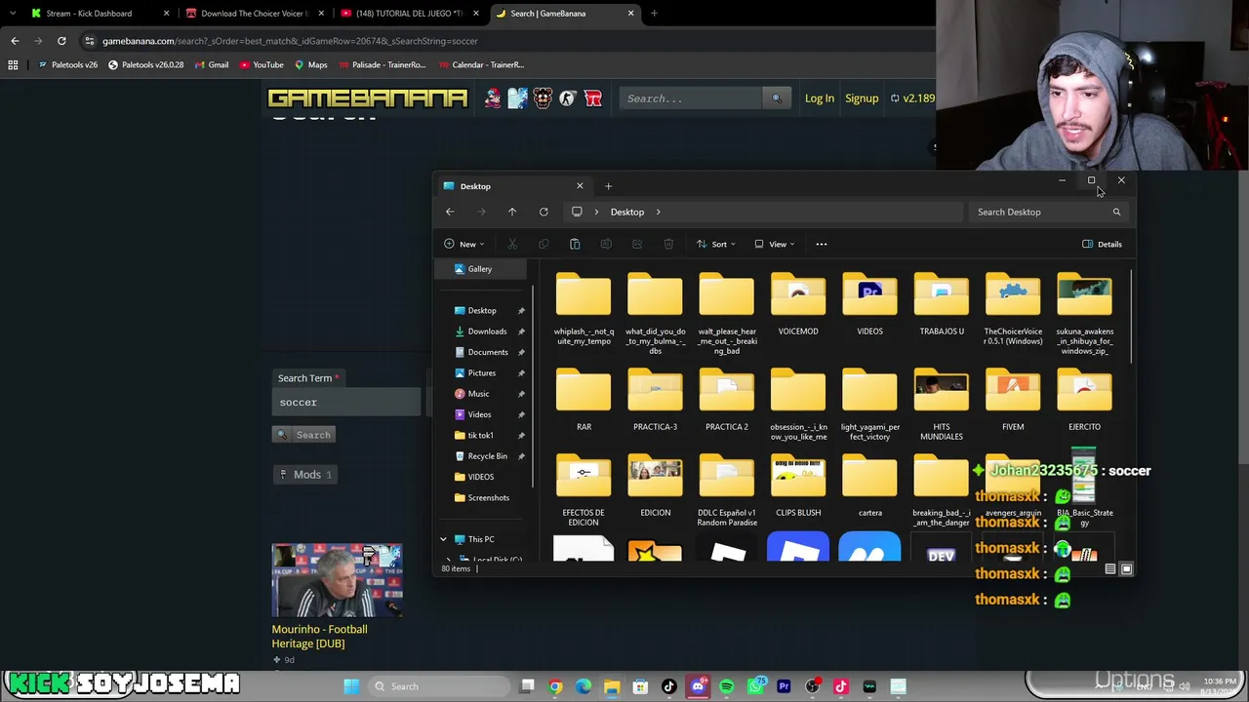Select Documents in Explorer sidebar
Screen dimensions: 1249x702
[487, 352]
